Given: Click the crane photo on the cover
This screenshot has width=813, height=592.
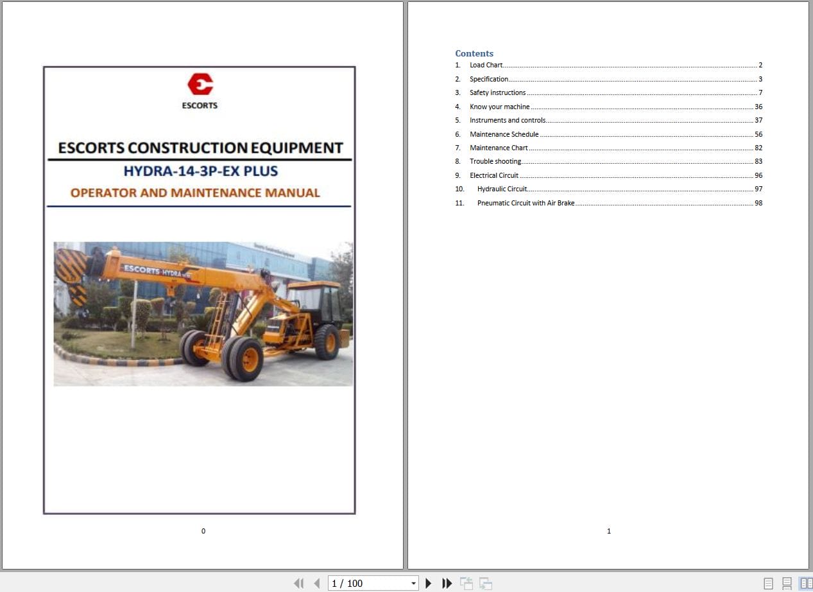Looking at the screenshot, I should point(203,314).
